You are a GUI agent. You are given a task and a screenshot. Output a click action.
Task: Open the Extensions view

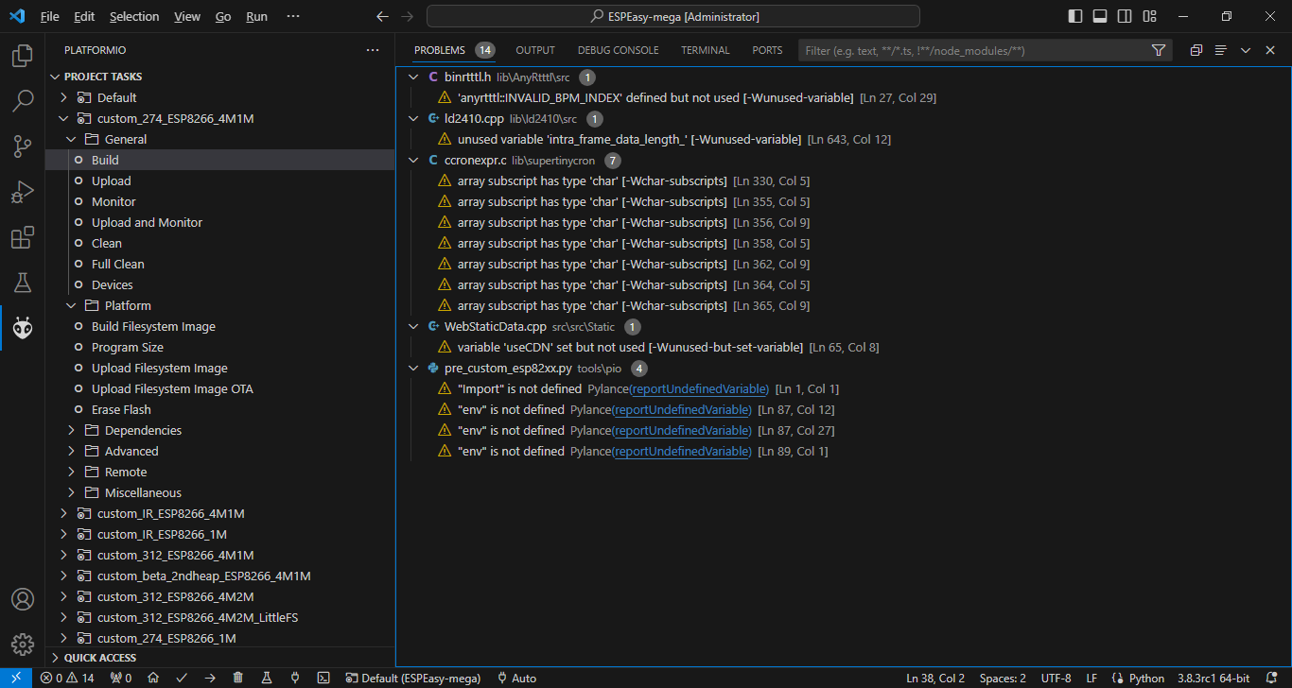[x=23, y=237]
